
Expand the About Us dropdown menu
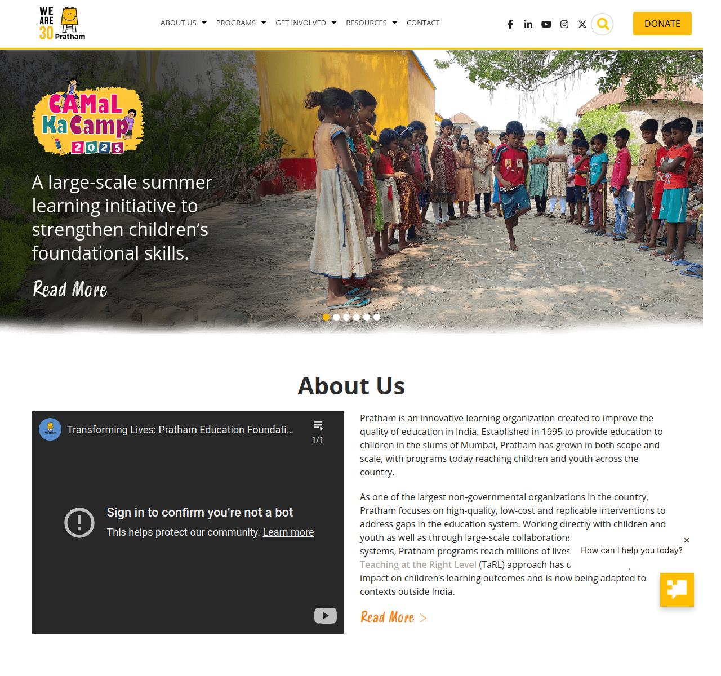pyautogui.click(x=184, y=23)
